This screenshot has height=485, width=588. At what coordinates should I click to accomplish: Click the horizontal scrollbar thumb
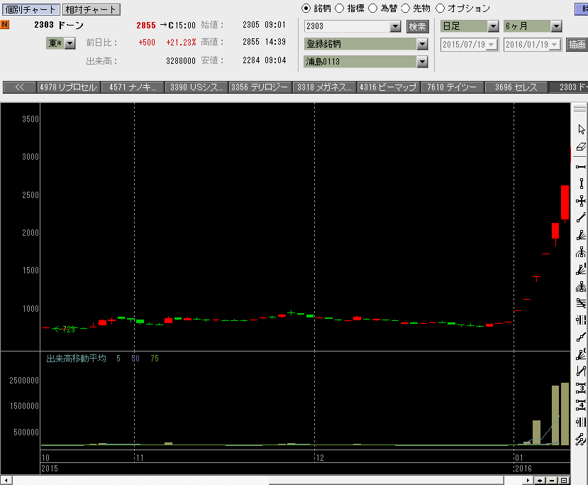pyautogui.click(x=387, y=480)
